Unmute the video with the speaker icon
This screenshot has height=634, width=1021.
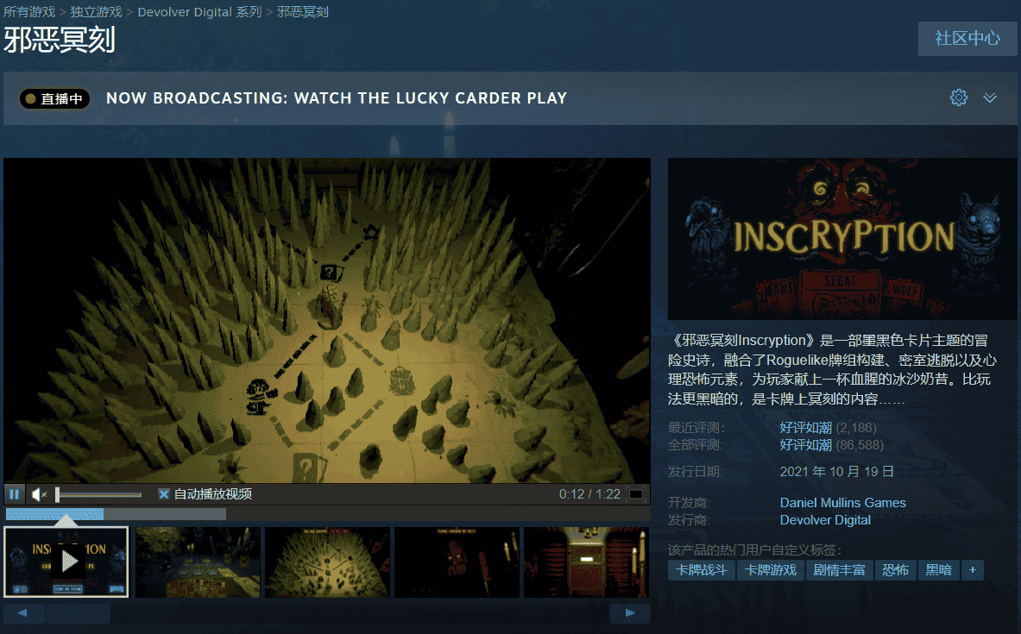(39, 494)
